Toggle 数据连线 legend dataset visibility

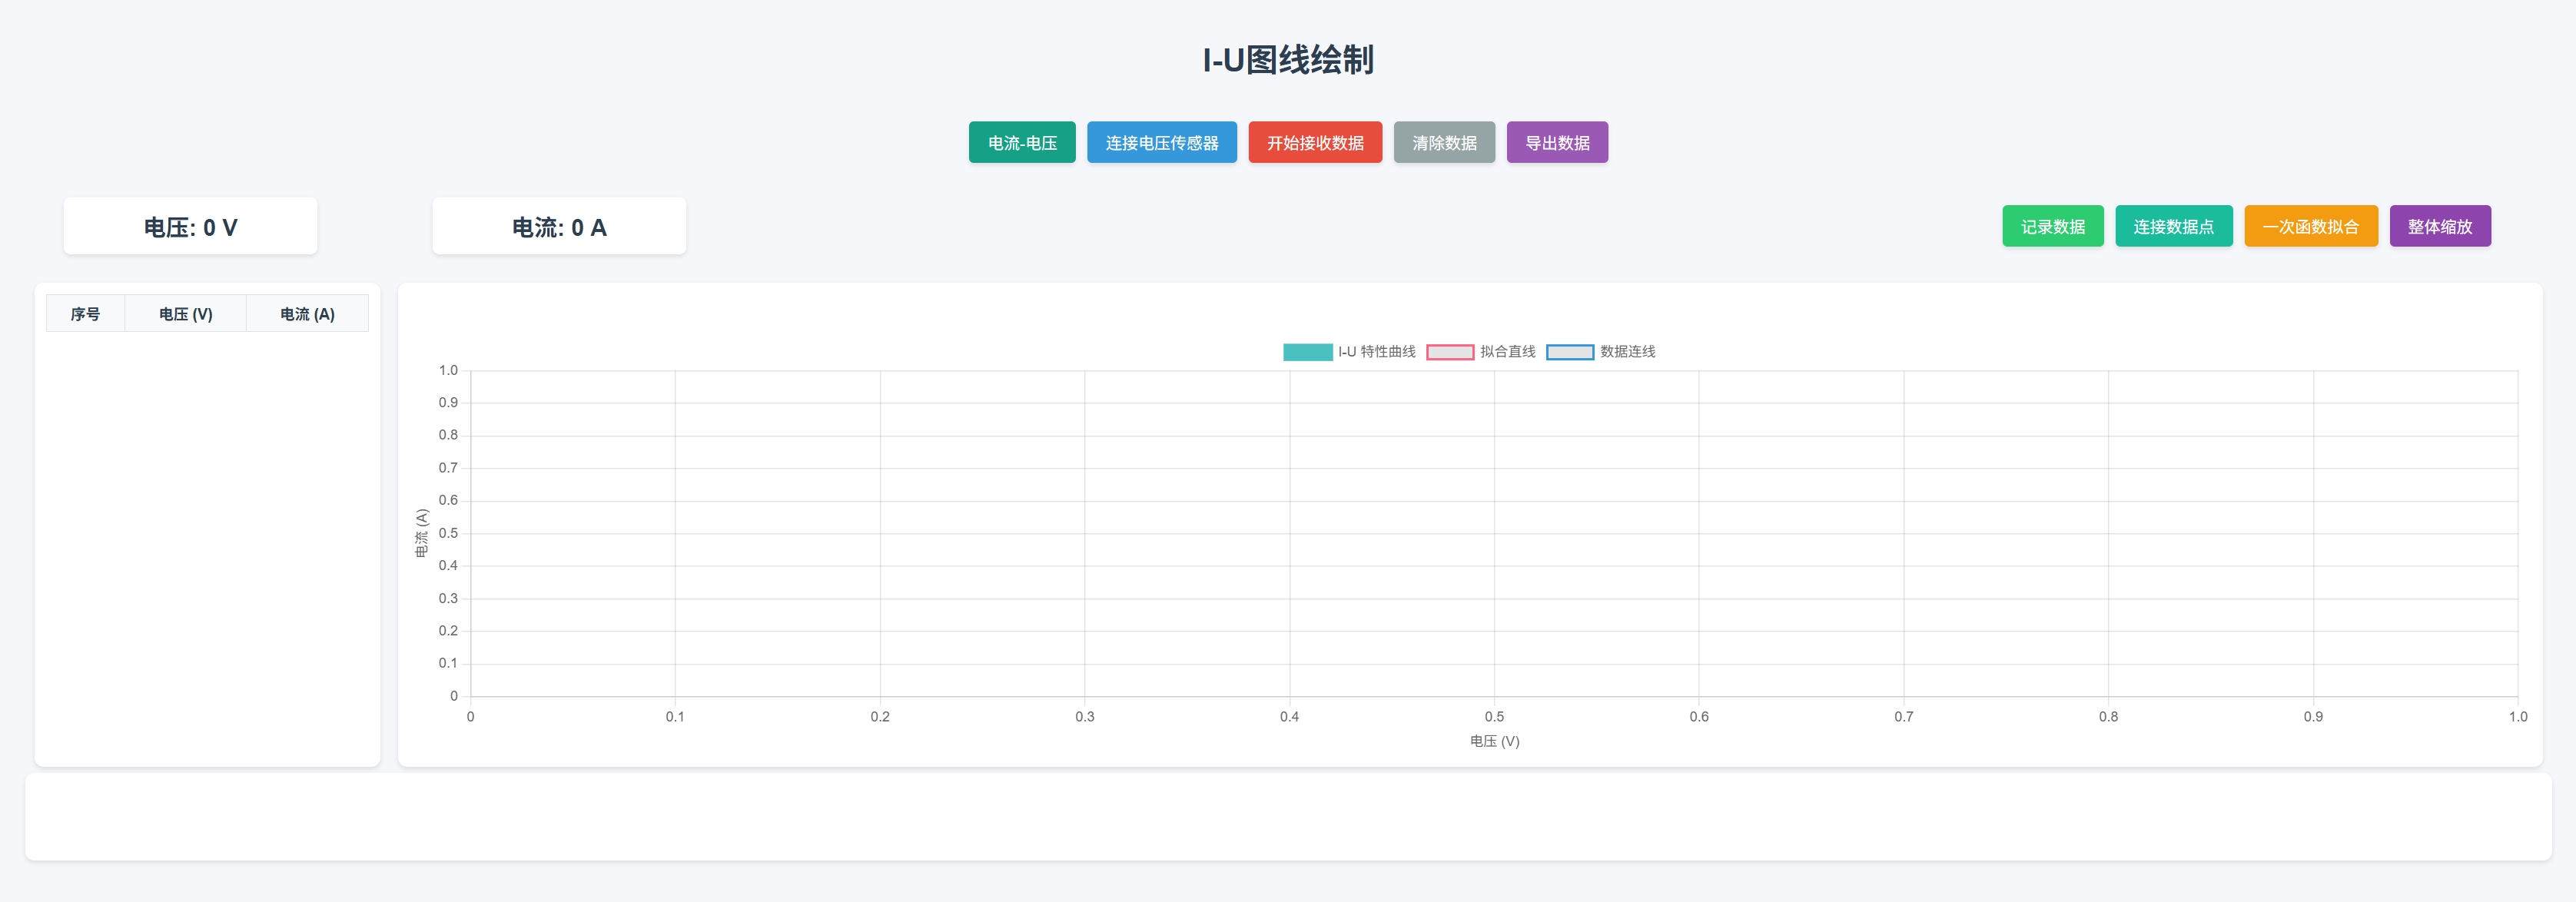coord(1627,352)
